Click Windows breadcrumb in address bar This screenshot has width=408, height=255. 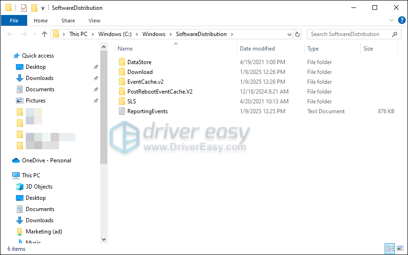(154, 34)
